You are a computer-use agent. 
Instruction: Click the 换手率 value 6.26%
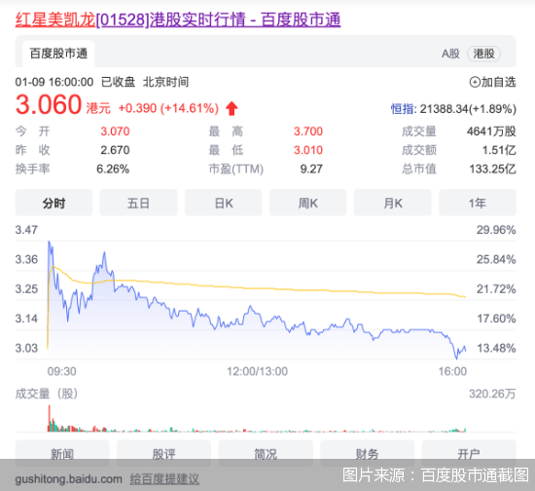pyautogui.click(x=113, y=169)
